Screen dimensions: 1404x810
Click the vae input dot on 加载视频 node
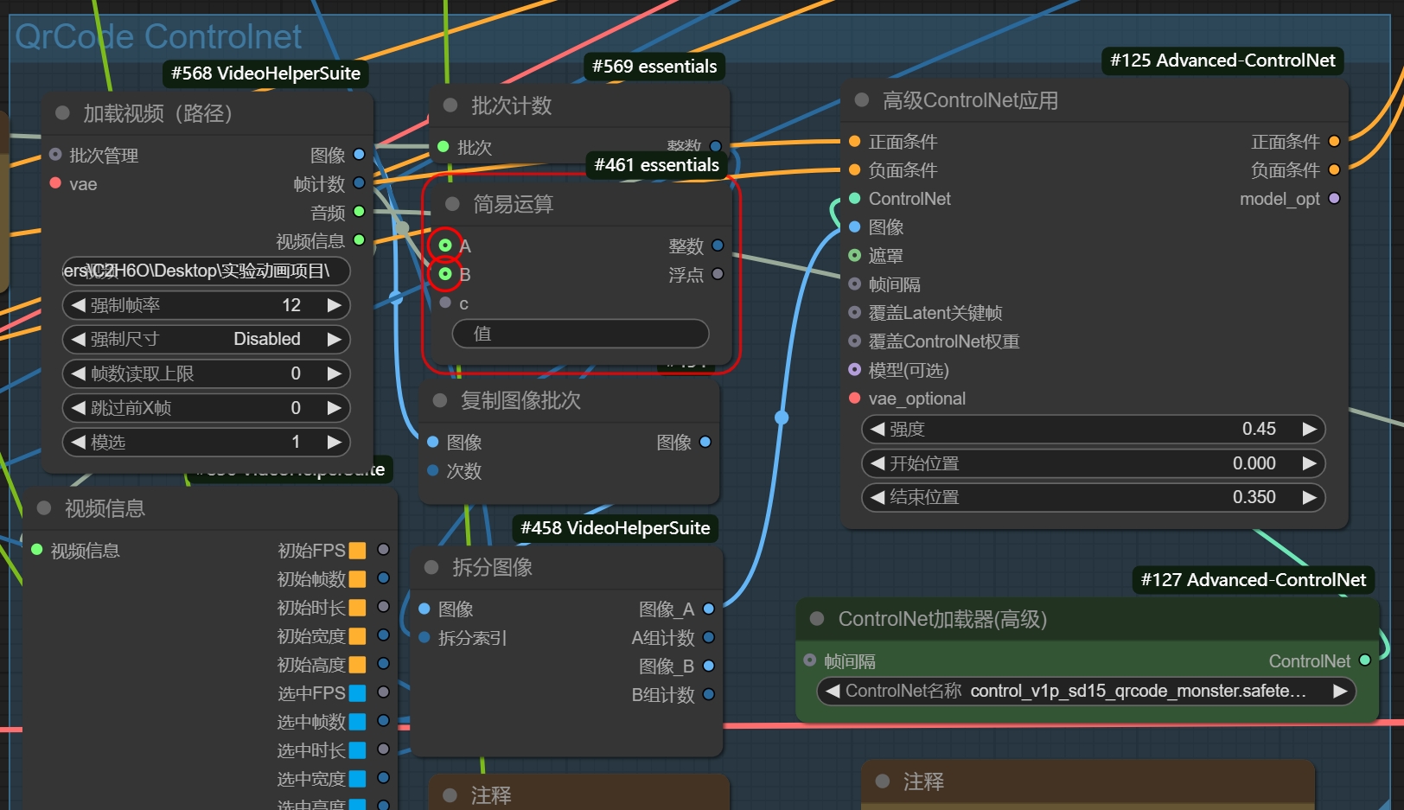(57, 183)
